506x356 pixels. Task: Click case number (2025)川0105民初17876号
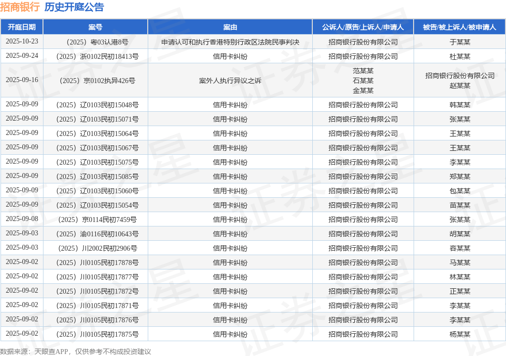point(95,320)
